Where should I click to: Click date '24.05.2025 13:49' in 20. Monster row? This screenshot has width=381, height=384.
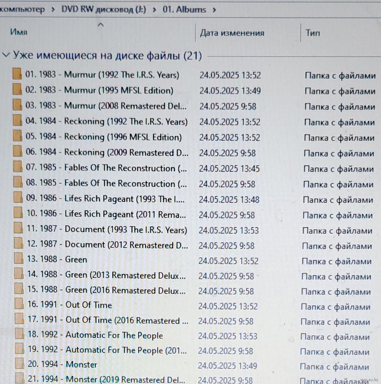click(227, 366)
